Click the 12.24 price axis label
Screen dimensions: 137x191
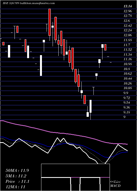[128, 31]
